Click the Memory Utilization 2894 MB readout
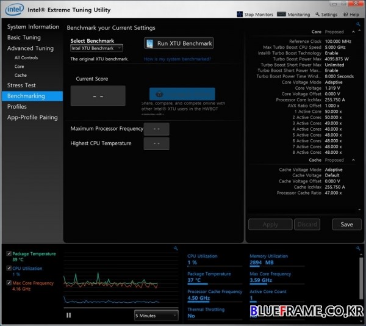This screenshot has width=366, height=326. [262, 263]
